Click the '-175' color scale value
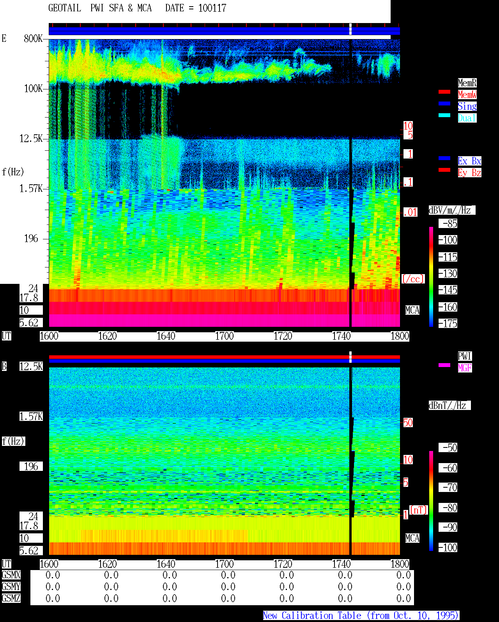 (x=448, y=323)
